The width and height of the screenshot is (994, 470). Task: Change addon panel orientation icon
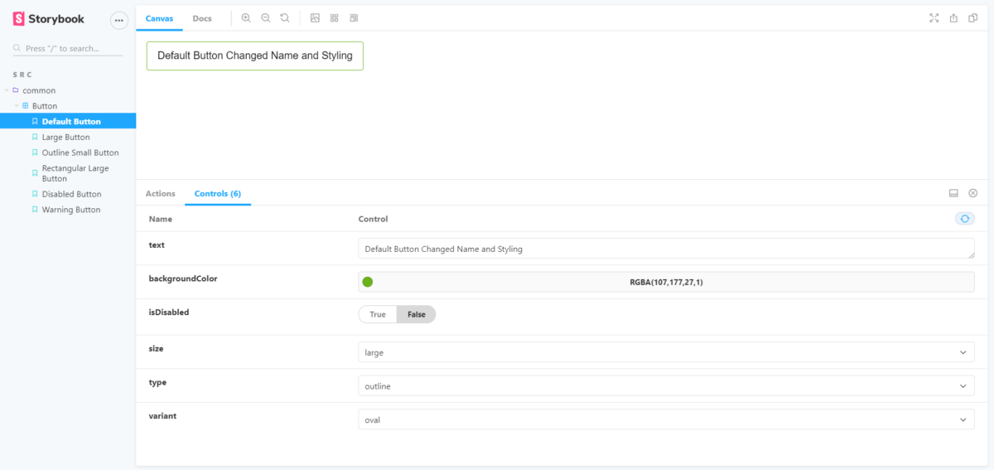953,193
